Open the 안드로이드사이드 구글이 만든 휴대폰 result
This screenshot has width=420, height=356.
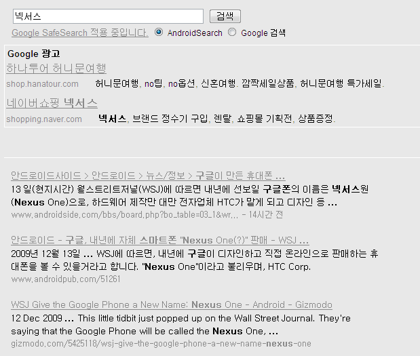pos(148,176)
